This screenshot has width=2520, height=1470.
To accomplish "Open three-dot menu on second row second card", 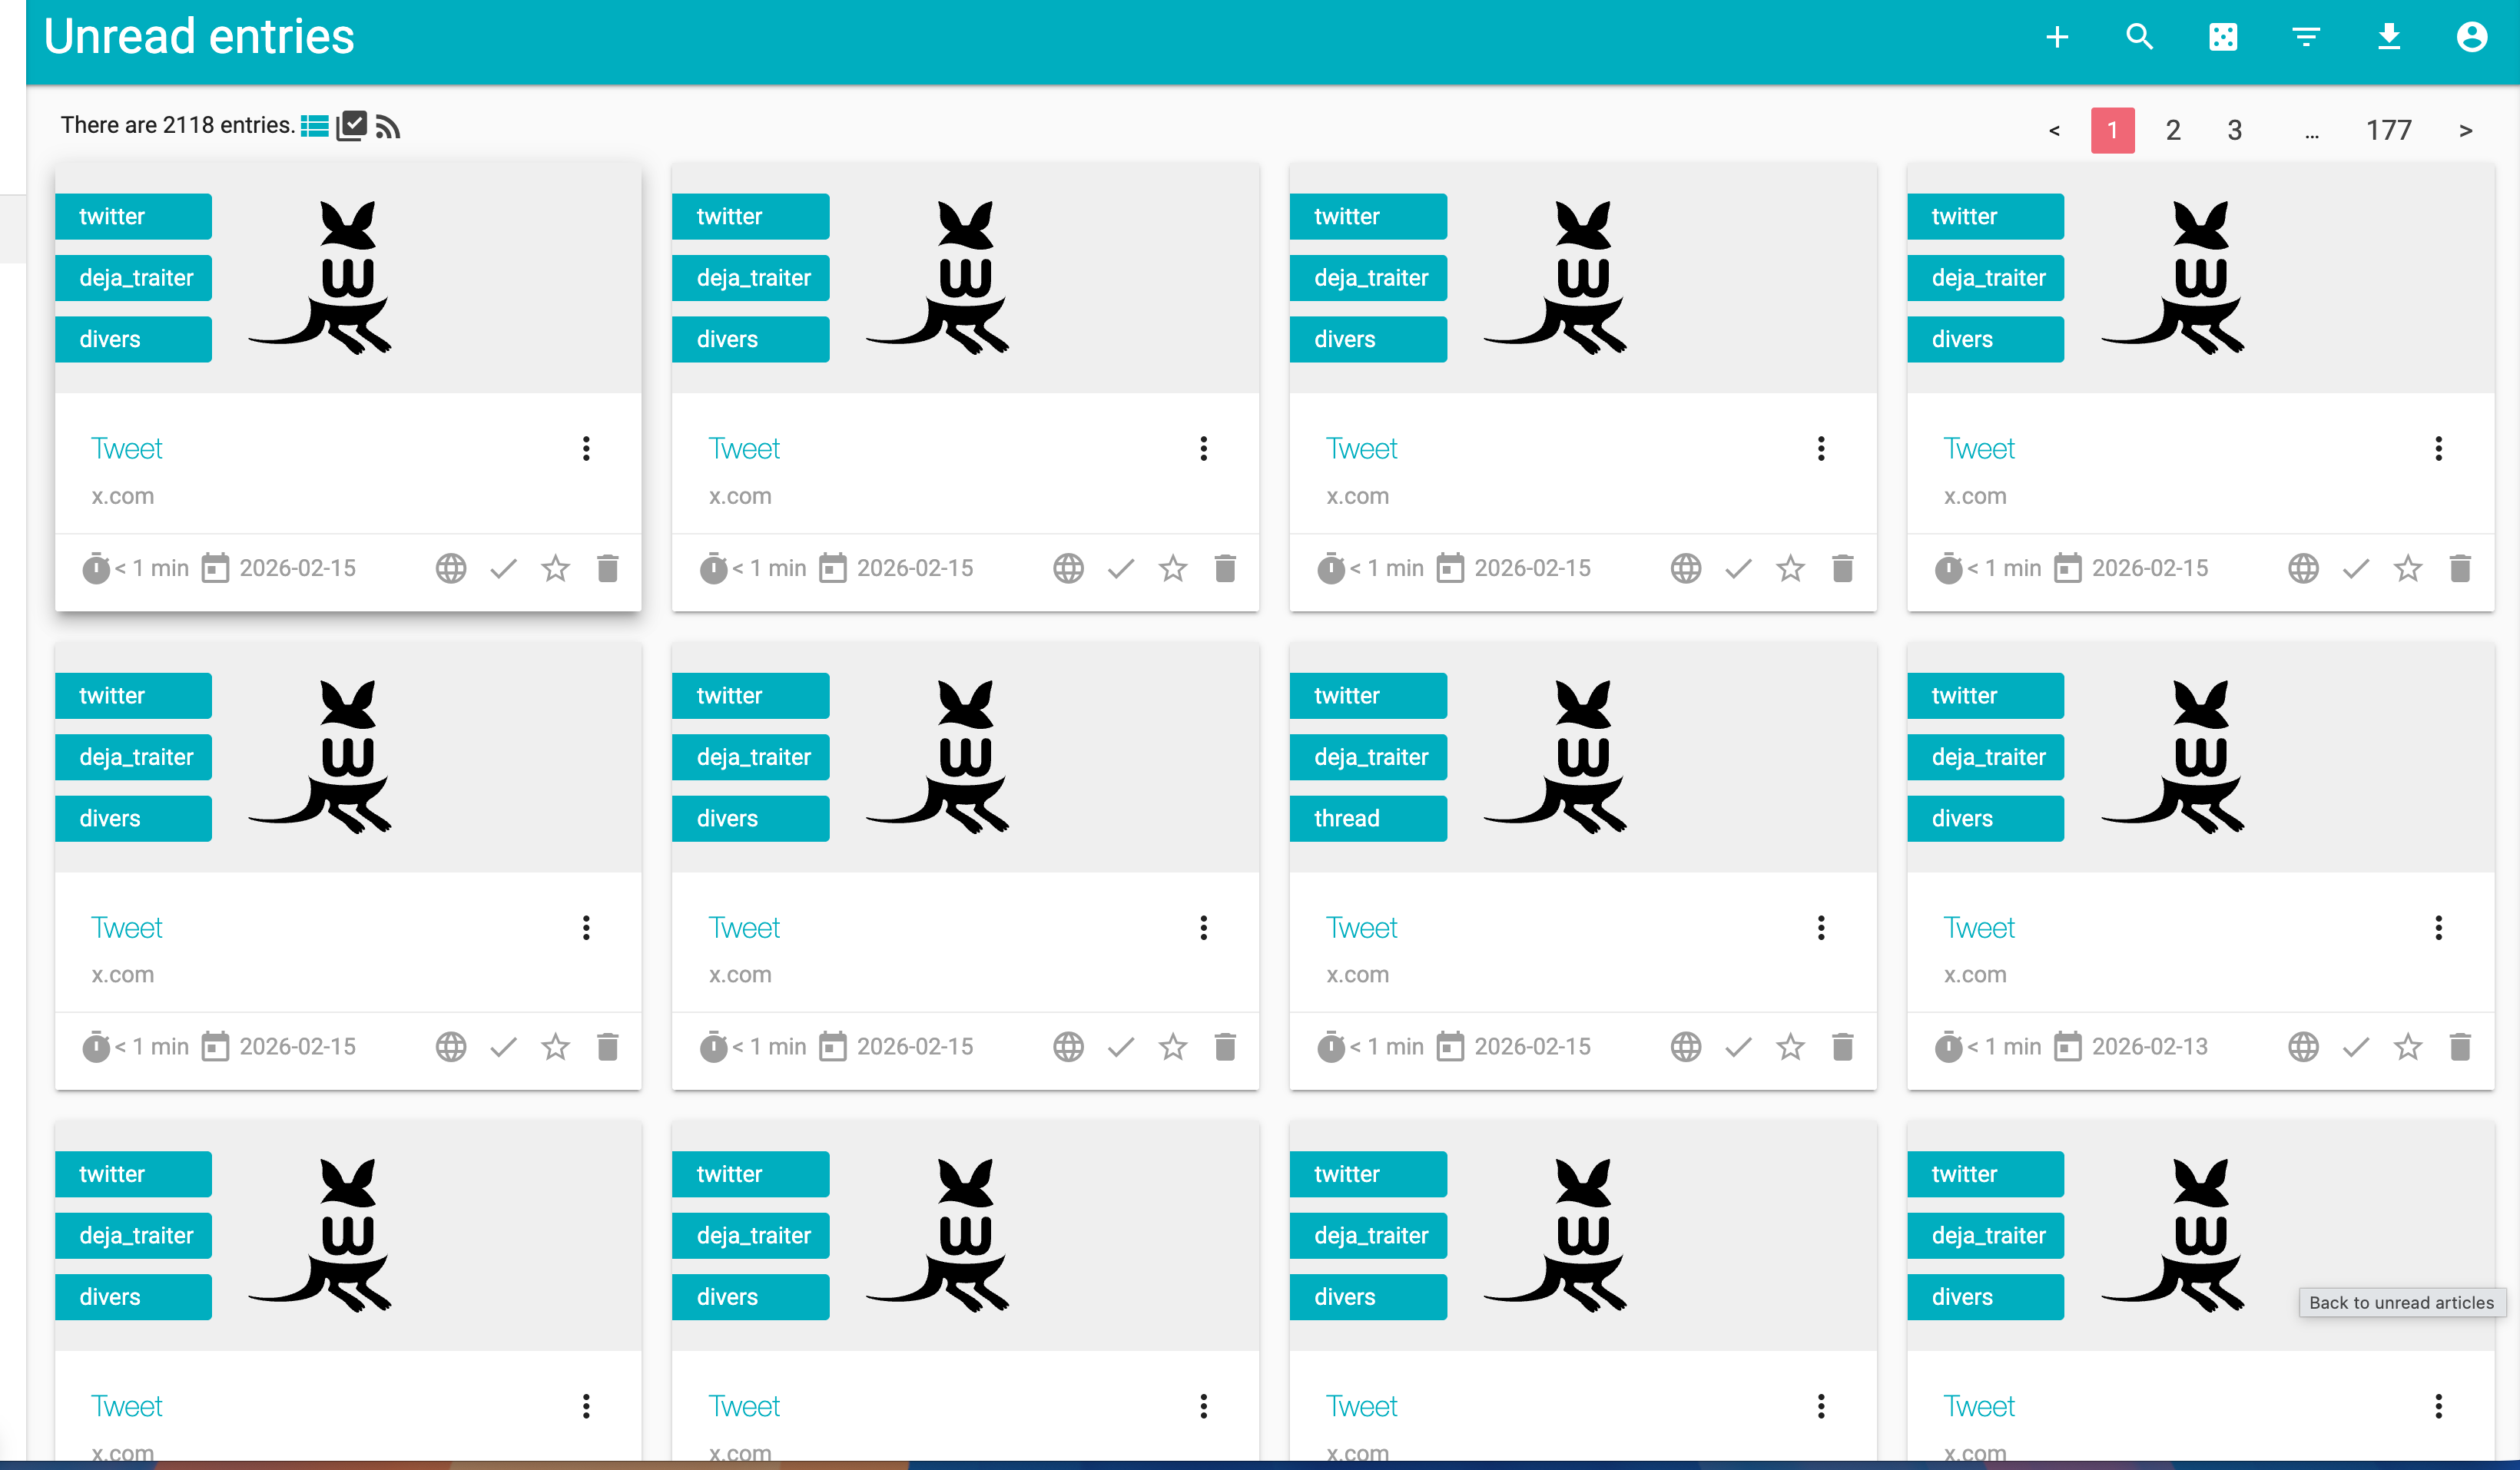I will [x=1203, y=929].
